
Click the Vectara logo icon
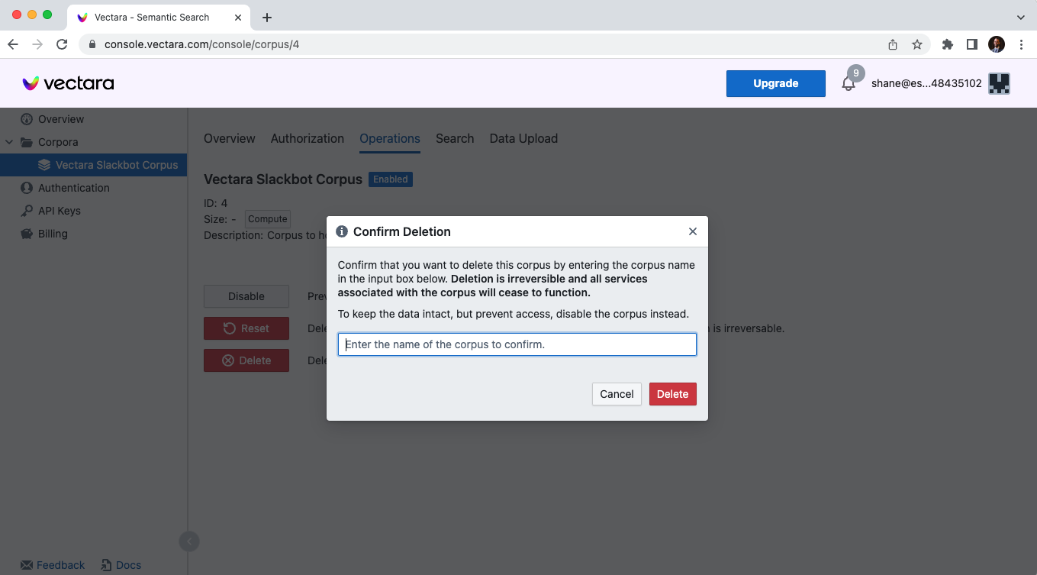[x=30, y=83]
